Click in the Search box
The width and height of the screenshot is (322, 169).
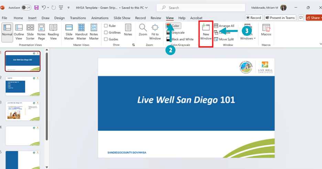tap(201, 8)
